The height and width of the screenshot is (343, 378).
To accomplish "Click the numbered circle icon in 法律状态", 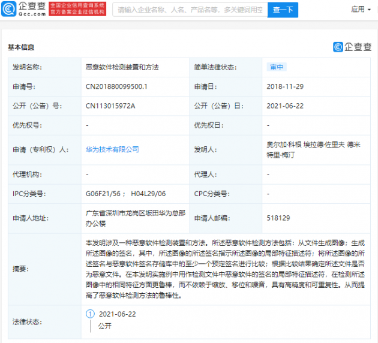I will point(91,314).
